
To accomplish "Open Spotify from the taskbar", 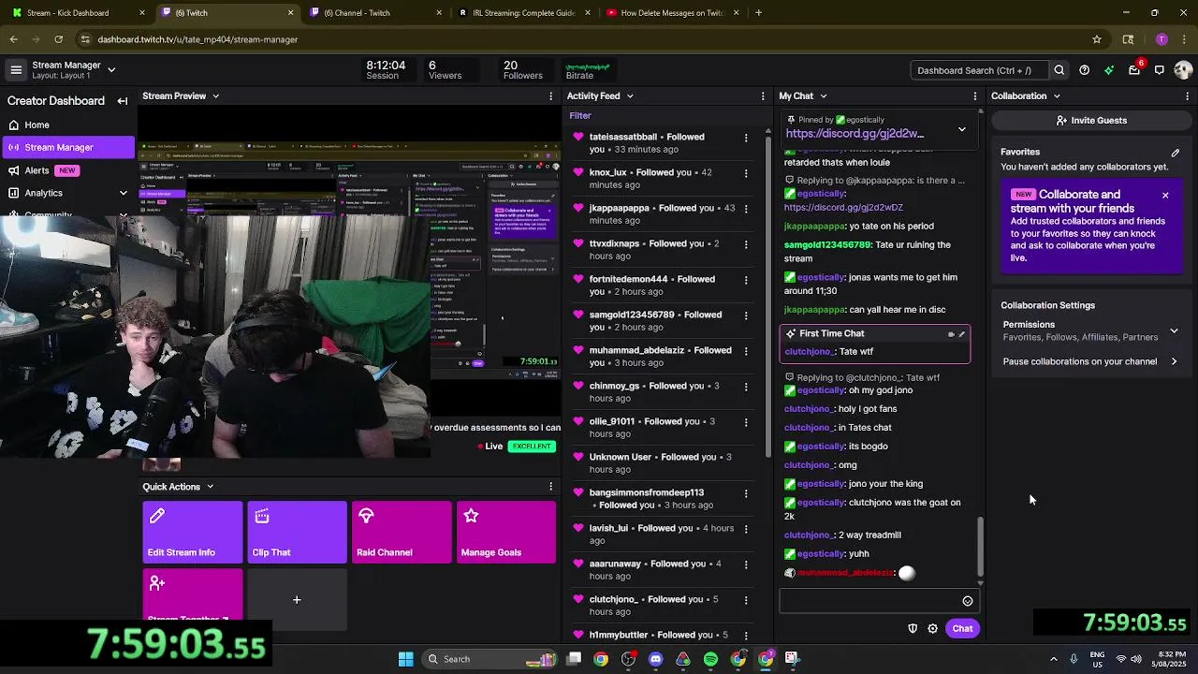I will [x=710, y=659].
